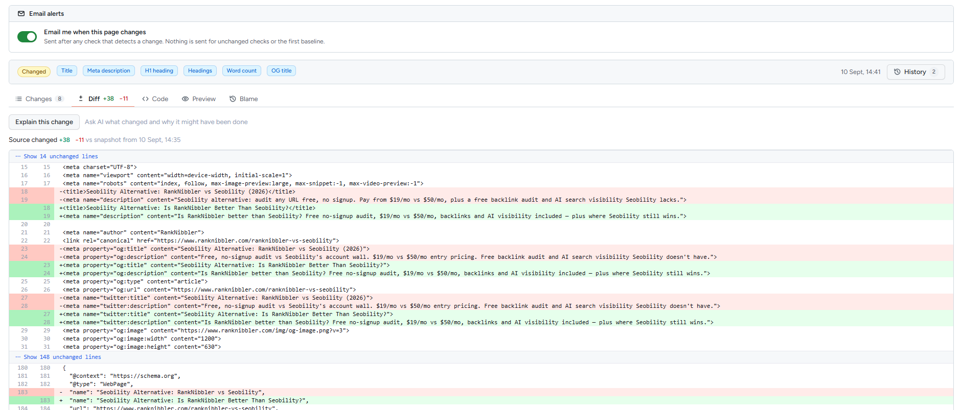Viewport: 961px width, 410px height.
Task: Click the og:image content line
Action: (x=481, y=330)
